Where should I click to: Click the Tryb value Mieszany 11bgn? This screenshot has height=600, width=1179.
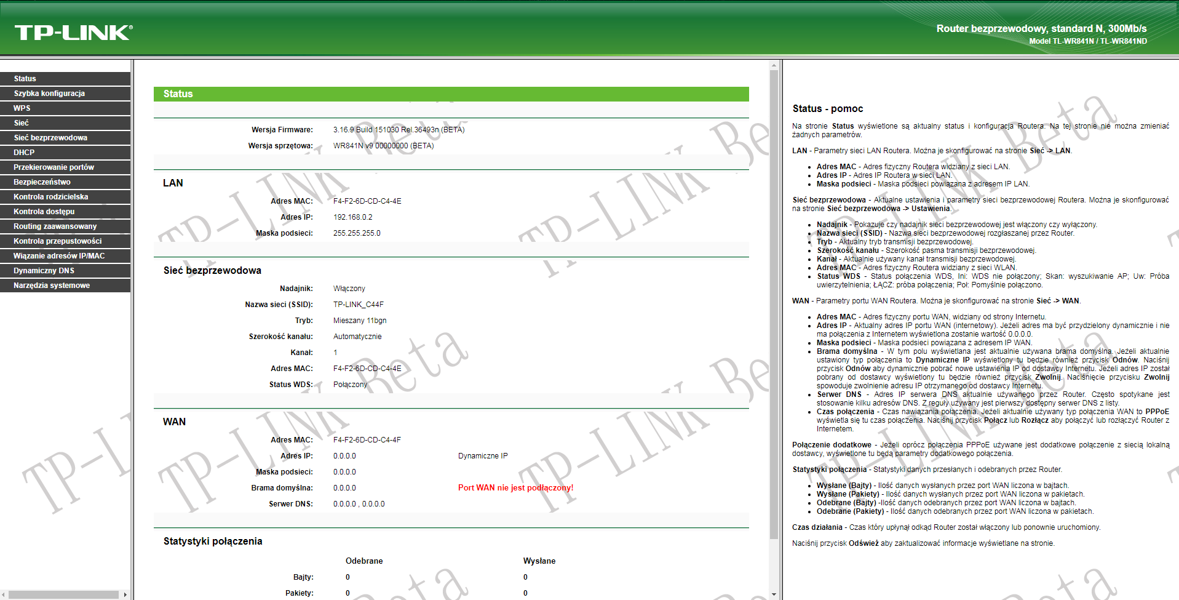pyautogui.click(x=360, y=321)
